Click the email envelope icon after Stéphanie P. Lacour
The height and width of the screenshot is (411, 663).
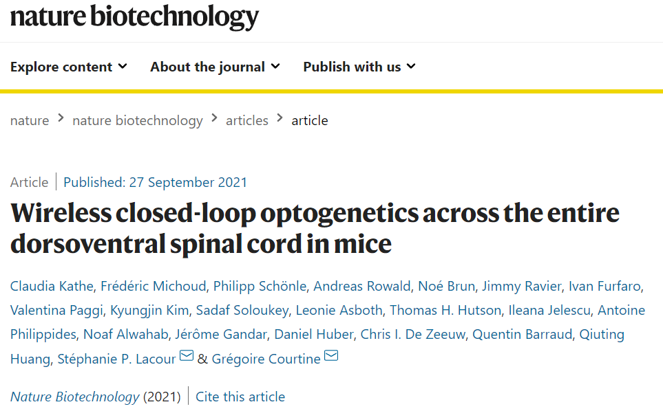tap(187, 356)
